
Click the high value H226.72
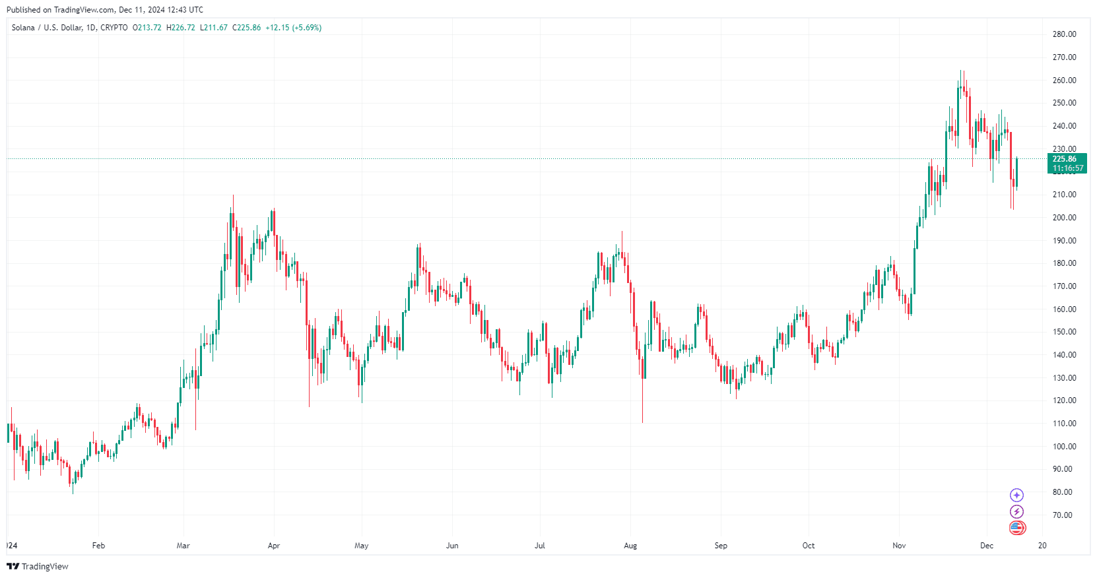pyautogui.click(x=181, y=28)
